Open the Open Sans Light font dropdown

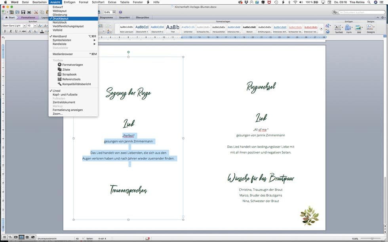coord(24,26)
